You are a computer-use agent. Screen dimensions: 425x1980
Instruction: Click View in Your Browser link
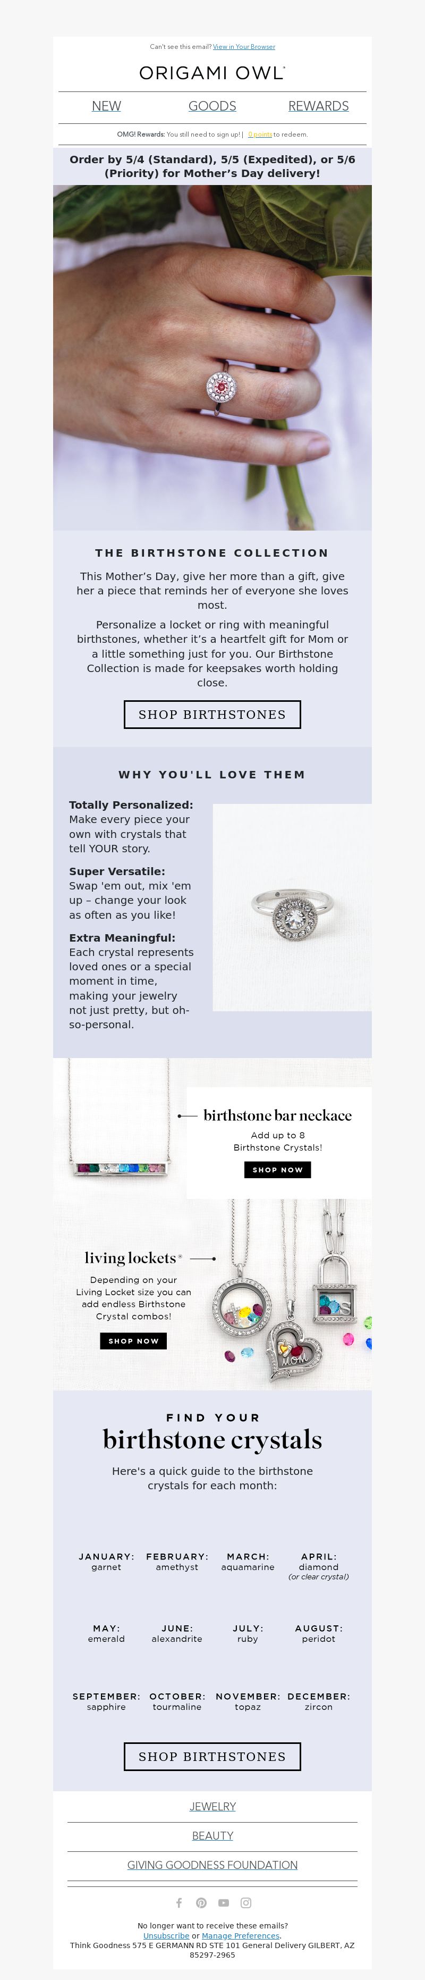coord(244,47)
